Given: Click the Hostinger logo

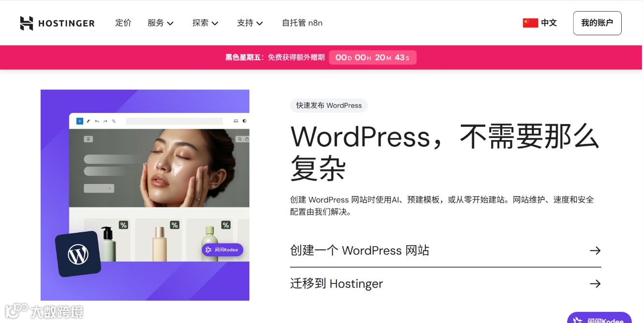Looking at the screenshot, I should coord(57,23).
